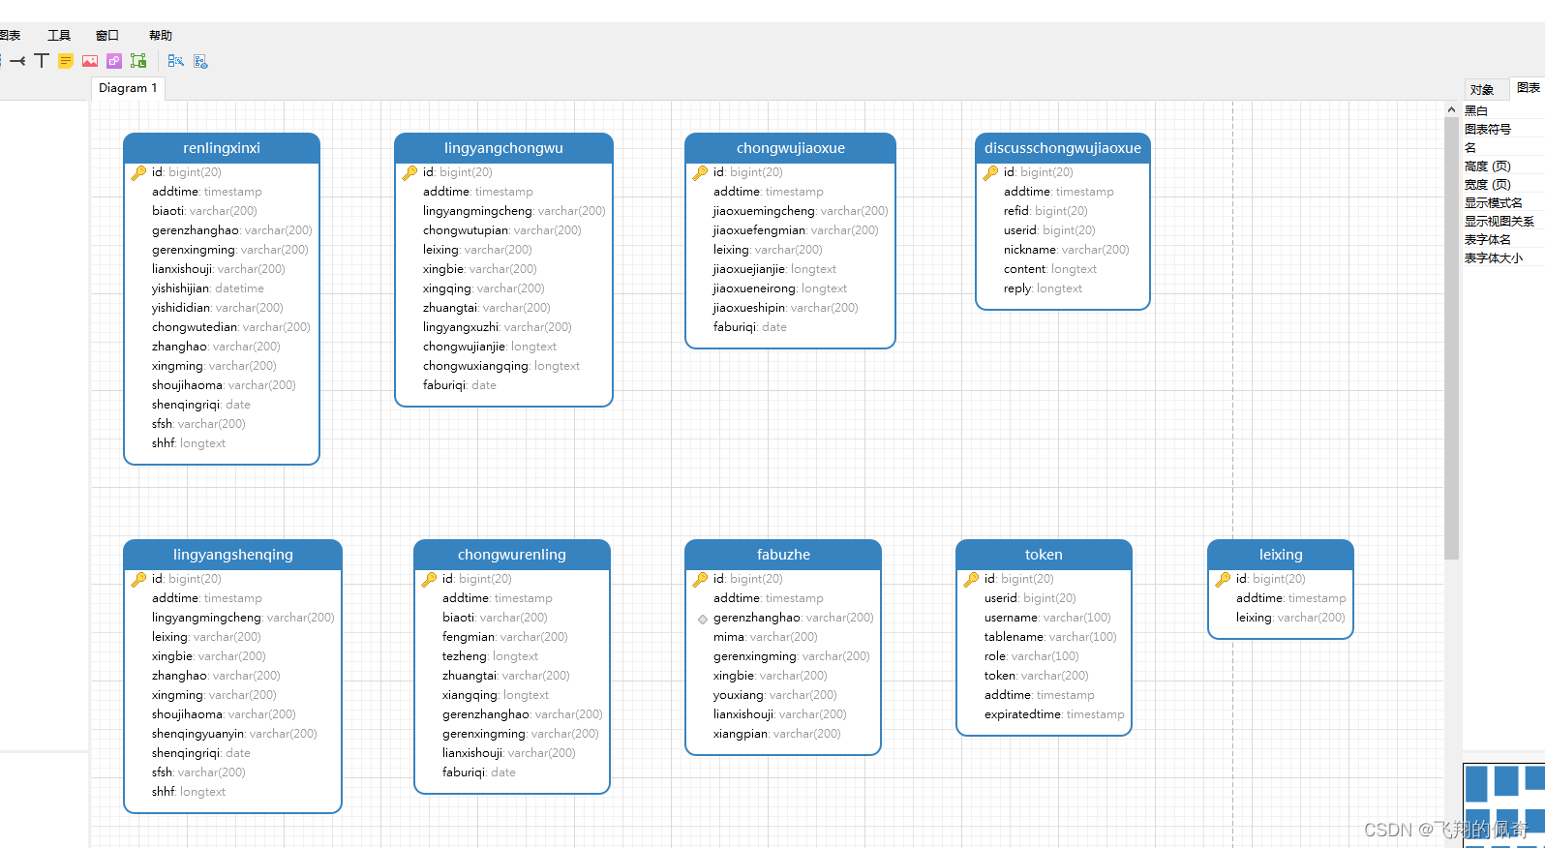Screen dimensions: 1545x848
Task: Click the 黑白 property in right panel
Action: pos(1503,111)
